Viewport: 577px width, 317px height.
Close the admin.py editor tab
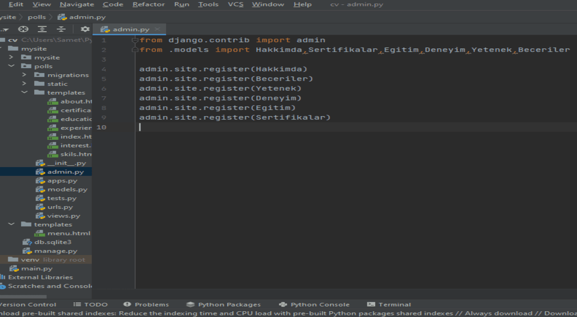[157, 29]
